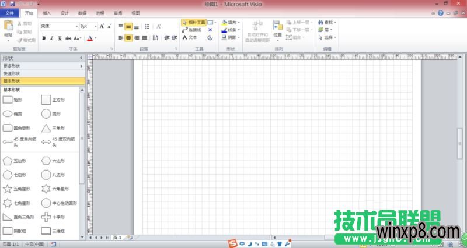Toggle middle vertical text alignment
Image resolution: width=467 pixels, height=248 pixels.
tap(128, 27)
